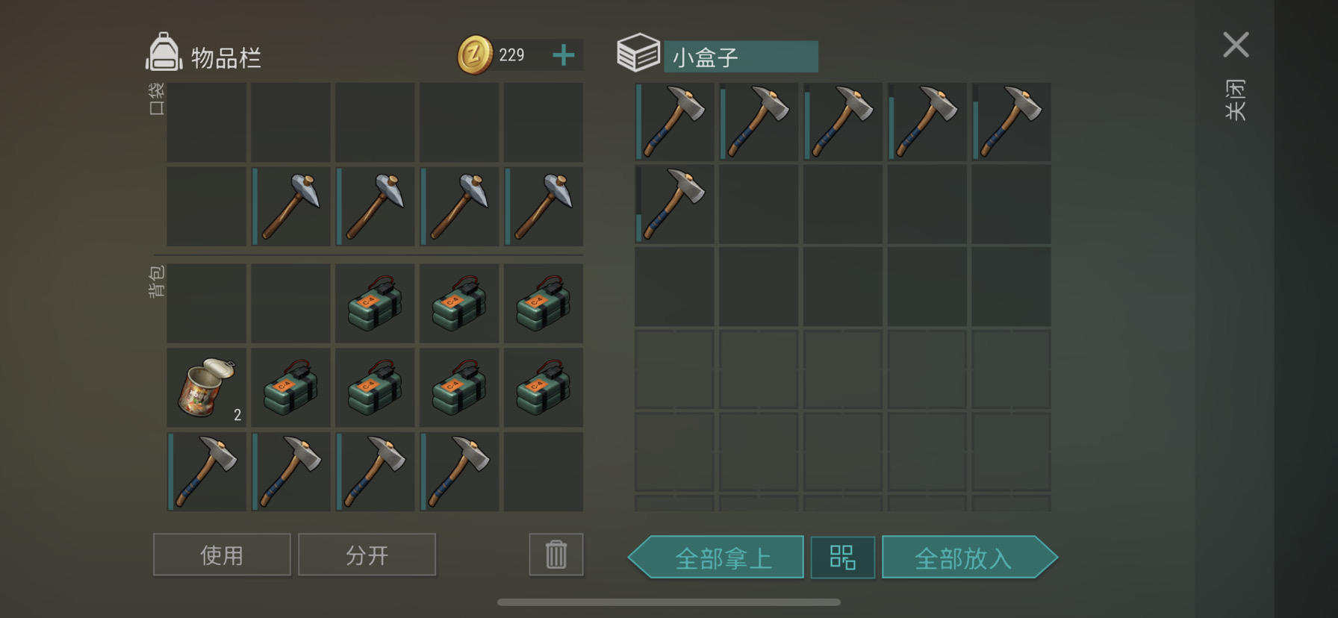Select the first C4 explosive in backpack
This screenshot has width=1338, height=618.
click(x=375, y=304)
